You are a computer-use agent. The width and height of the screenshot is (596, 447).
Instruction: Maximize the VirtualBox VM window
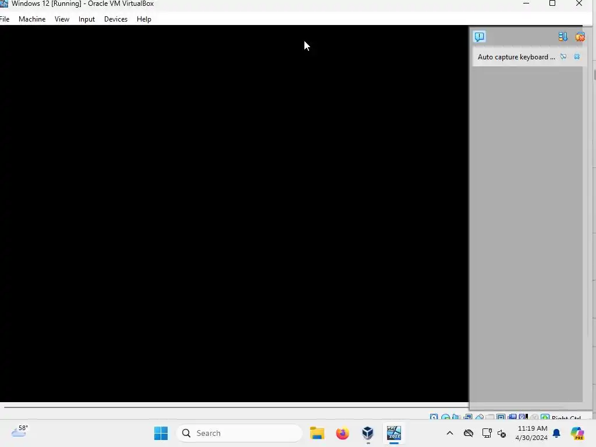[x=552, y=3]
